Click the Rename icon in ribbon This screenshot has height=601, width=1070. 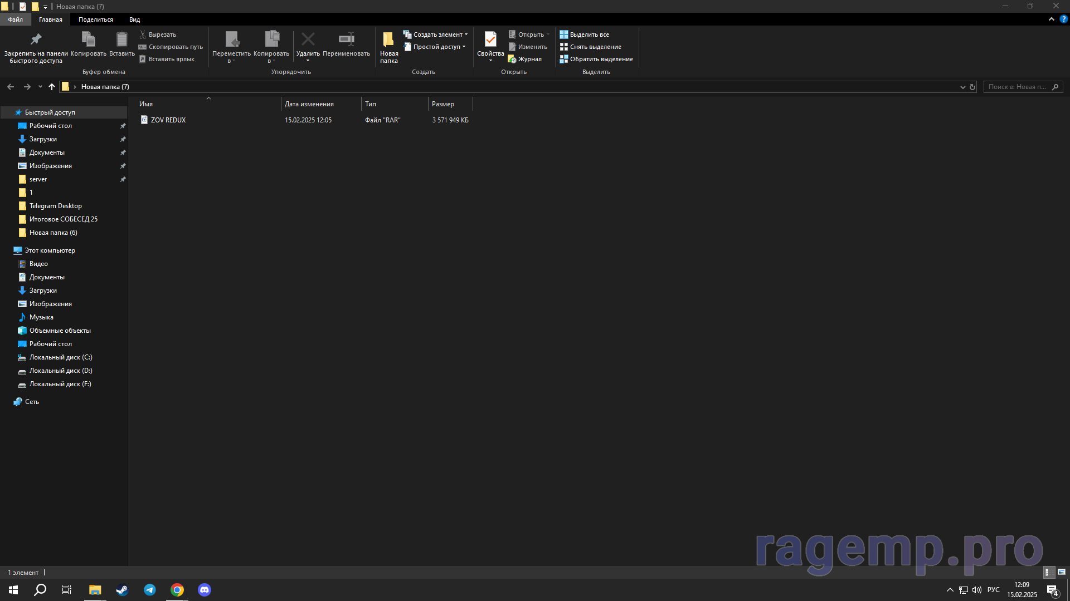tap(346, 40)
